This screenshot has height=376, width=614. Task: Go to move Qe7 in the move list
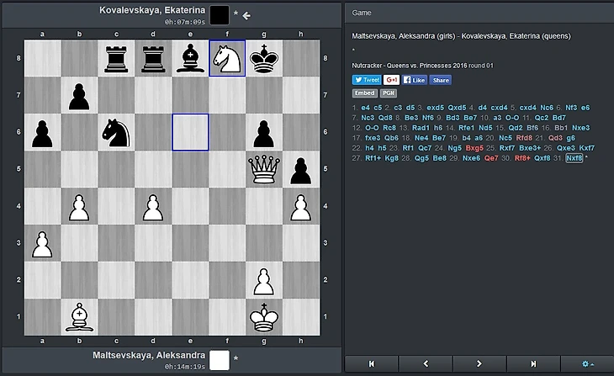coord(490,157)
